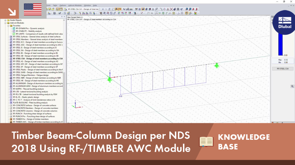Screen dimensions: 295x165
Task: Click the table view toggle toolbar icon
Action: pos(58,9)
